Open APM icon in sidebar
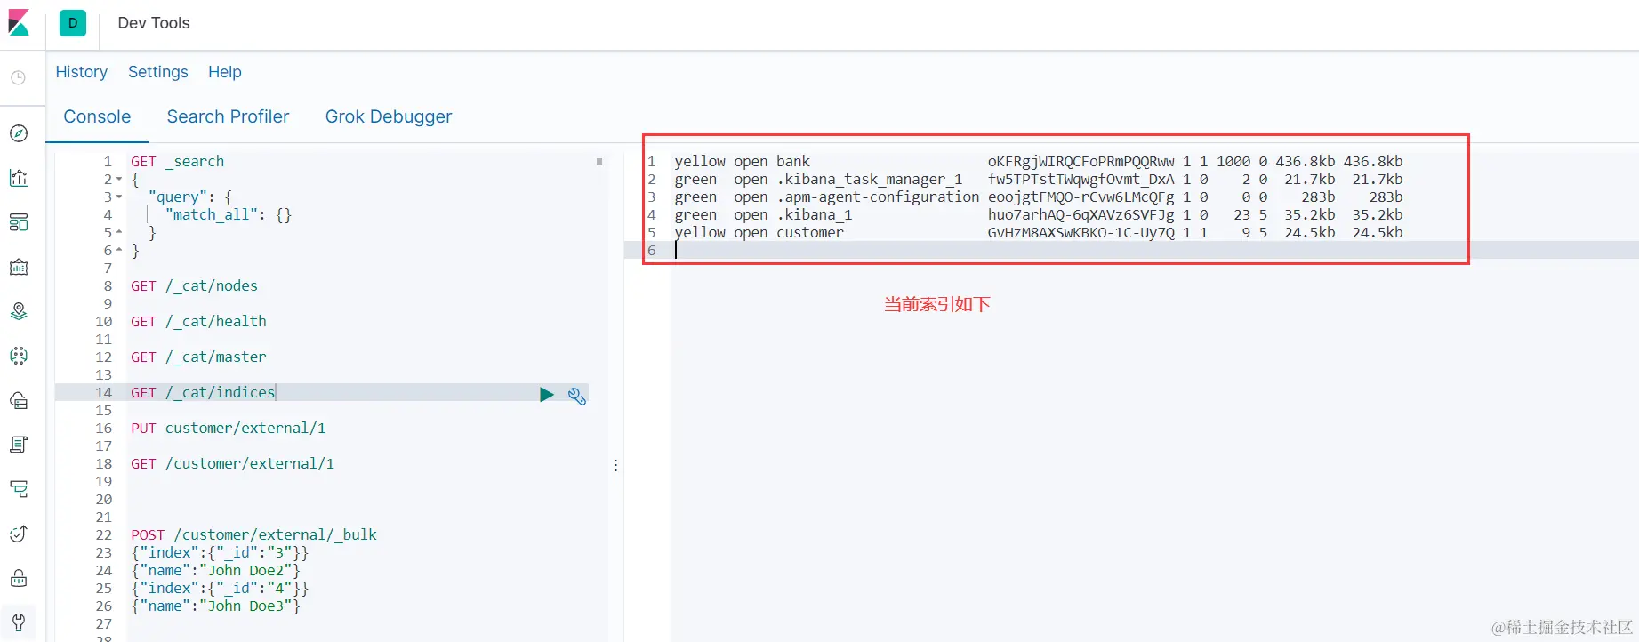 coord(19,489)
